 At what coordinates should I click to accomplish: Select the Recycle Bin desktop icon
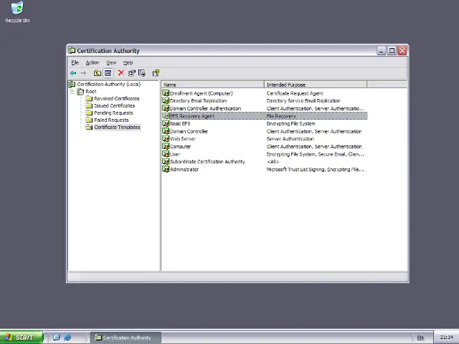pyautogui.click(x=17, y=12)
